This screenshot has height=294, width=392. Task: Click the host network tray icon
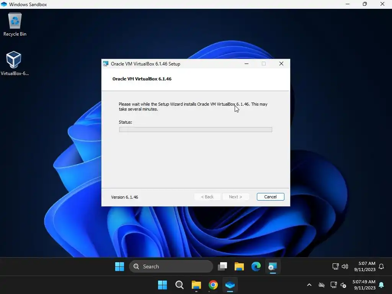[x=333, y=285]
